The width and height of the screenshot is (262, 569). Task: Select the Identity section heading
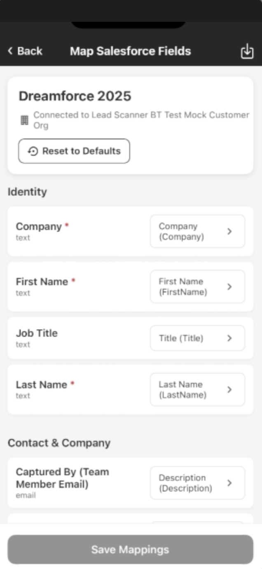27,192
